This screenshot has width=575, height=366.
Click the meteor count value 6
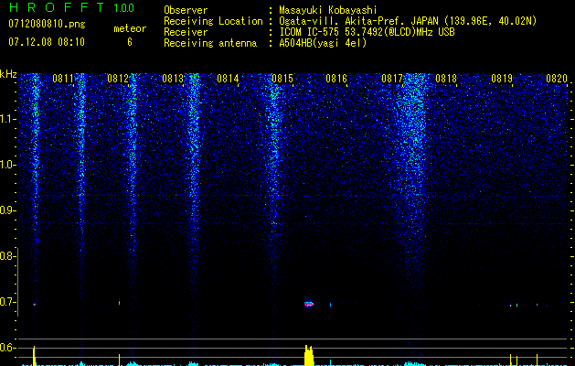coord(130,42)
